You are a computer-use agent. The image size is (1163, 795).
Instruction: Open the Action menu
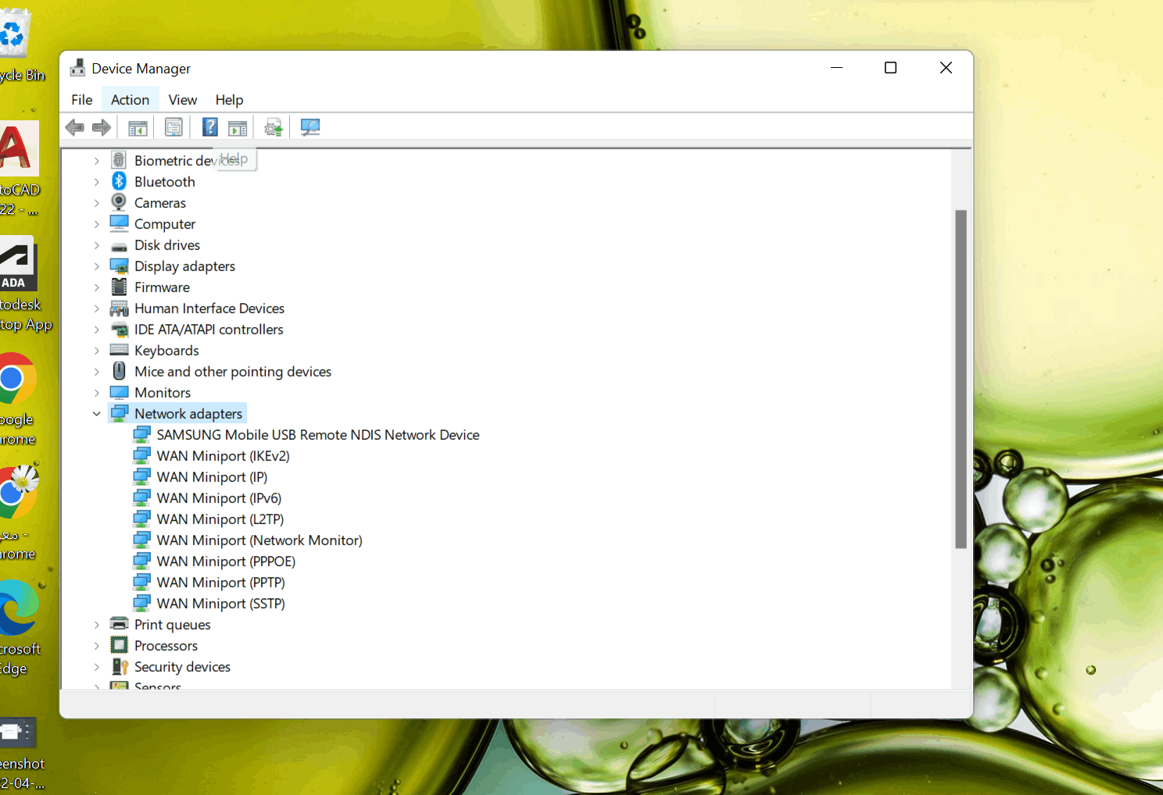pyautogui.click(x=130, y=99)
